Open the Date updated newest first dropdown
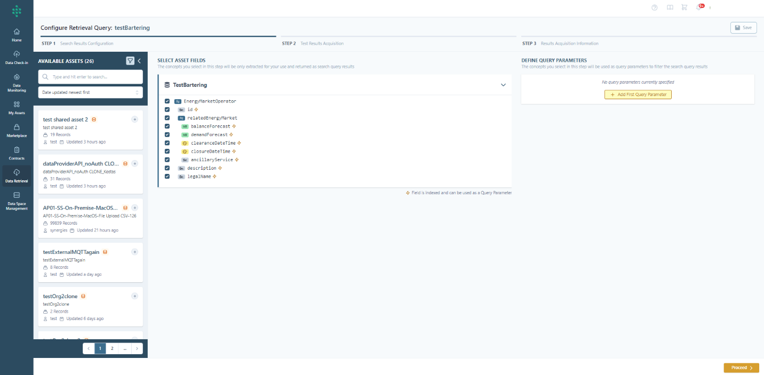 [90, 92]
